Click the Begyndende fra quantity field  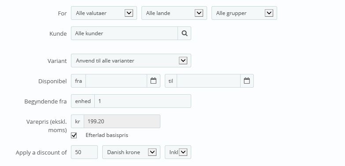point(143,101)
